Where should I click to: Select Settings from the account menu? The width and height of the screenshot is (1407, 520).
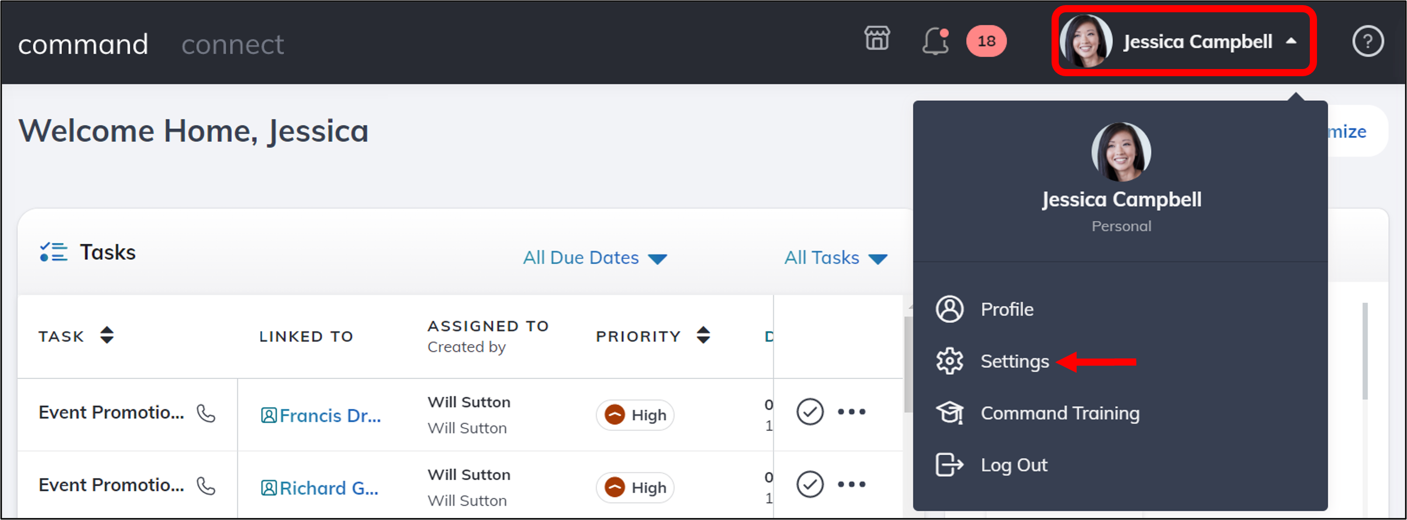[1014, 361]
